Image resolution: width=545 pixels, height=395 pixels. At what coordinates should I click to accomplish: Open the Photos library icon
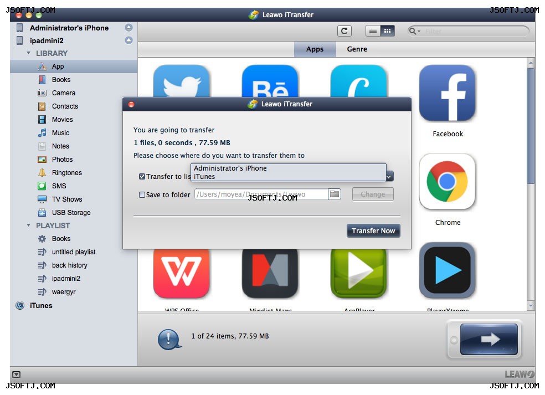click(42, 159)
